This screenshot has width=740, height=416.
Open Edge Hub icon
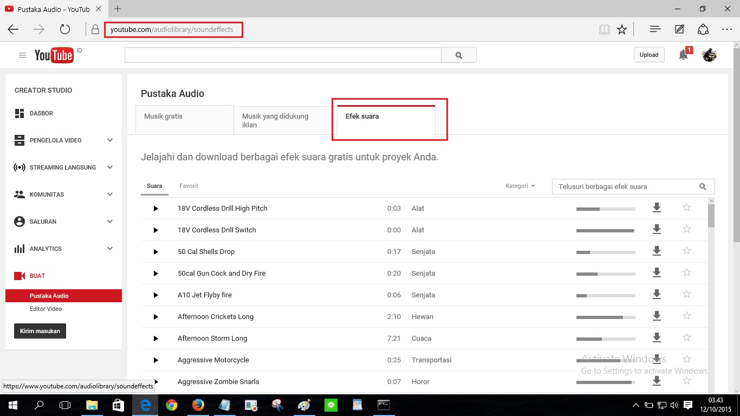tap(655, 30)
